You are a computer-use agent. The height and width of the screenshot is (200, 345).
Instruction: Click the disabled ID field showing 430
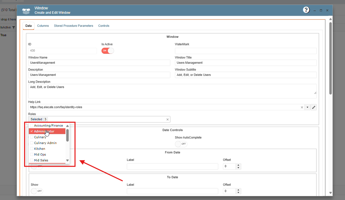(62, 51)
